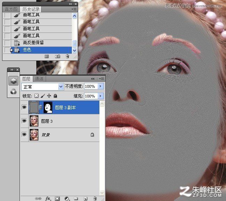This screenshot has width=226, height=201.
Task: Create a new layer
Action: [85, 199]
